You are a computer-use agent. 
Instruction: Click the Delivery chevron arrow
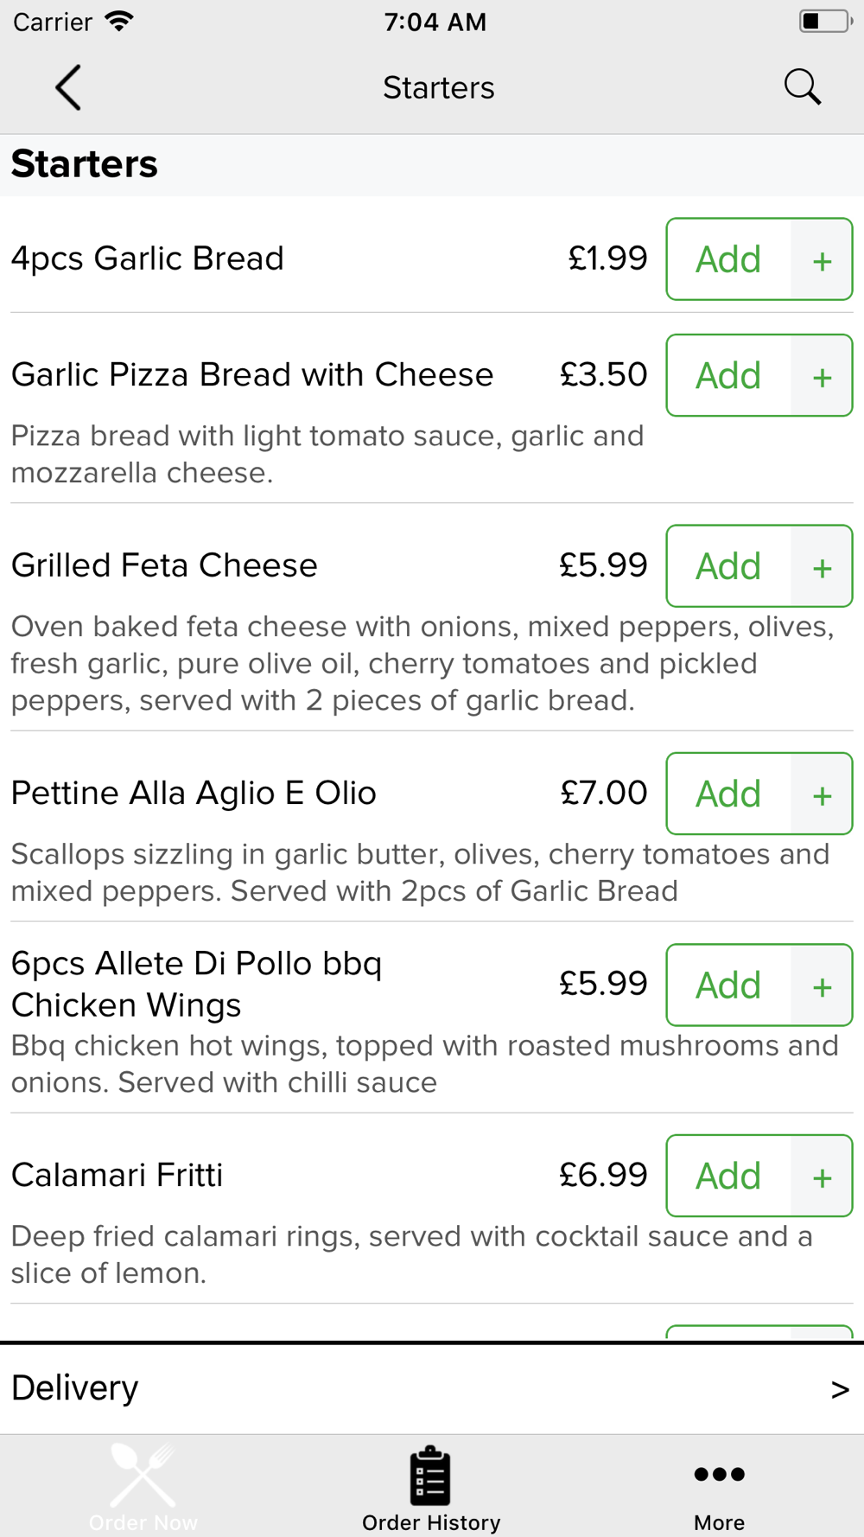click(840, 1389)
